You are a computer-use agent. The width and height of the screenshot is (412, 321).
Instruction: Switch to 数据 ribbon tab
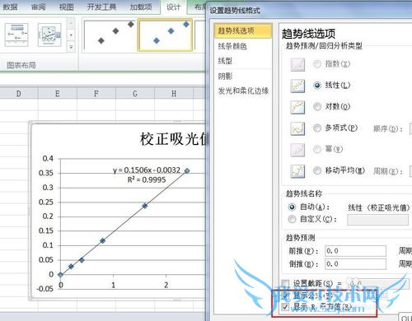10,7
